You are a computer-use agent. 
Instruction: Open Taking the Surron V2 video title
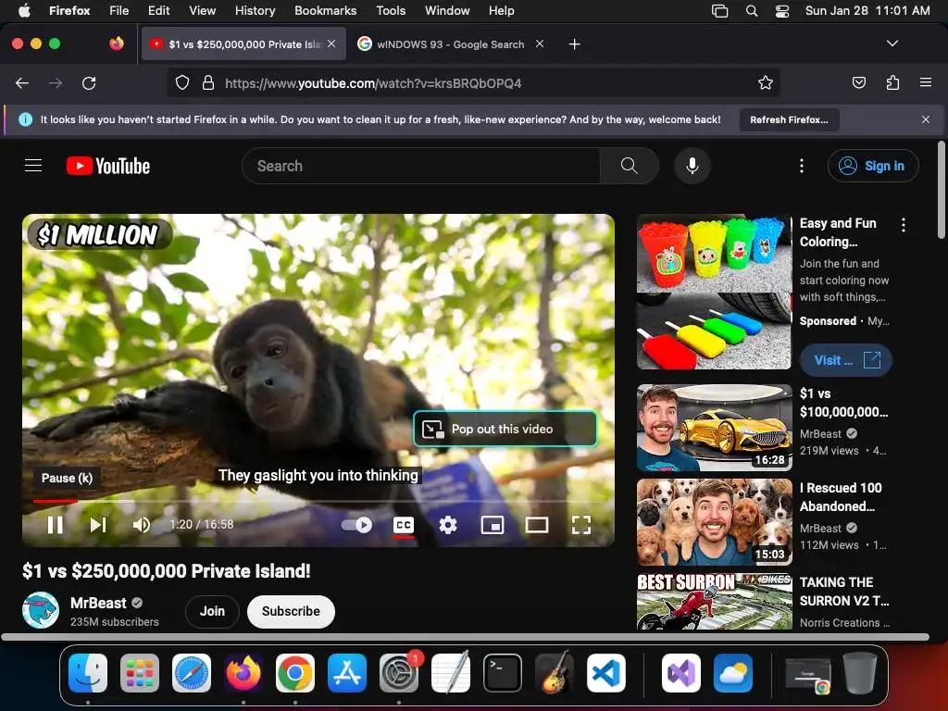pyautogui.click(x=844, y=592)
